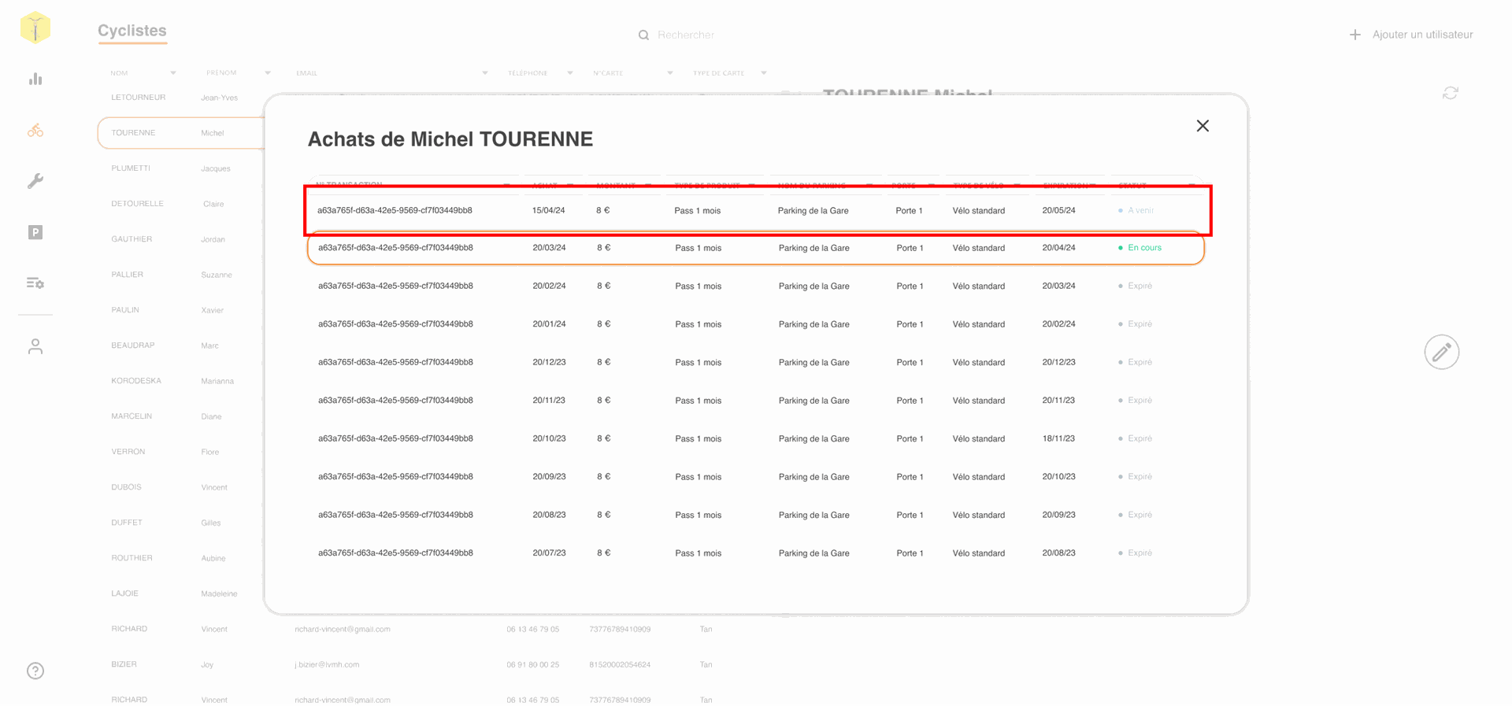Open the list settings icon in sidebar
Viewport: 1512px width, 706px height.
35,283
